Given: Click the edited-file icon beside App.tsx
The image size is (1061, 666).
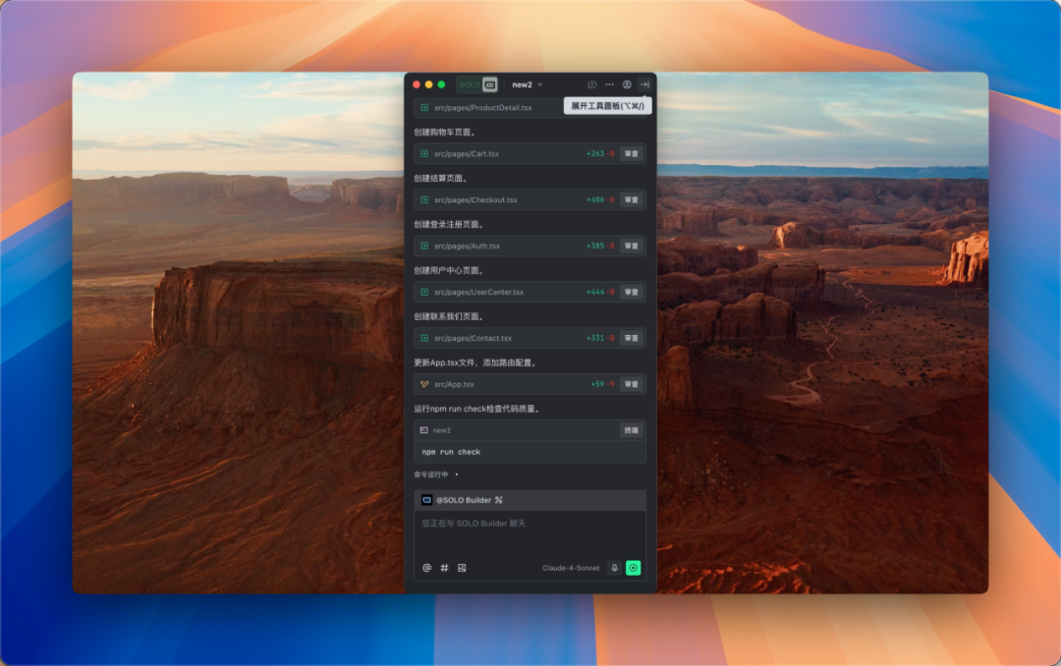Looking at the screenshot, I should point(424,384).
